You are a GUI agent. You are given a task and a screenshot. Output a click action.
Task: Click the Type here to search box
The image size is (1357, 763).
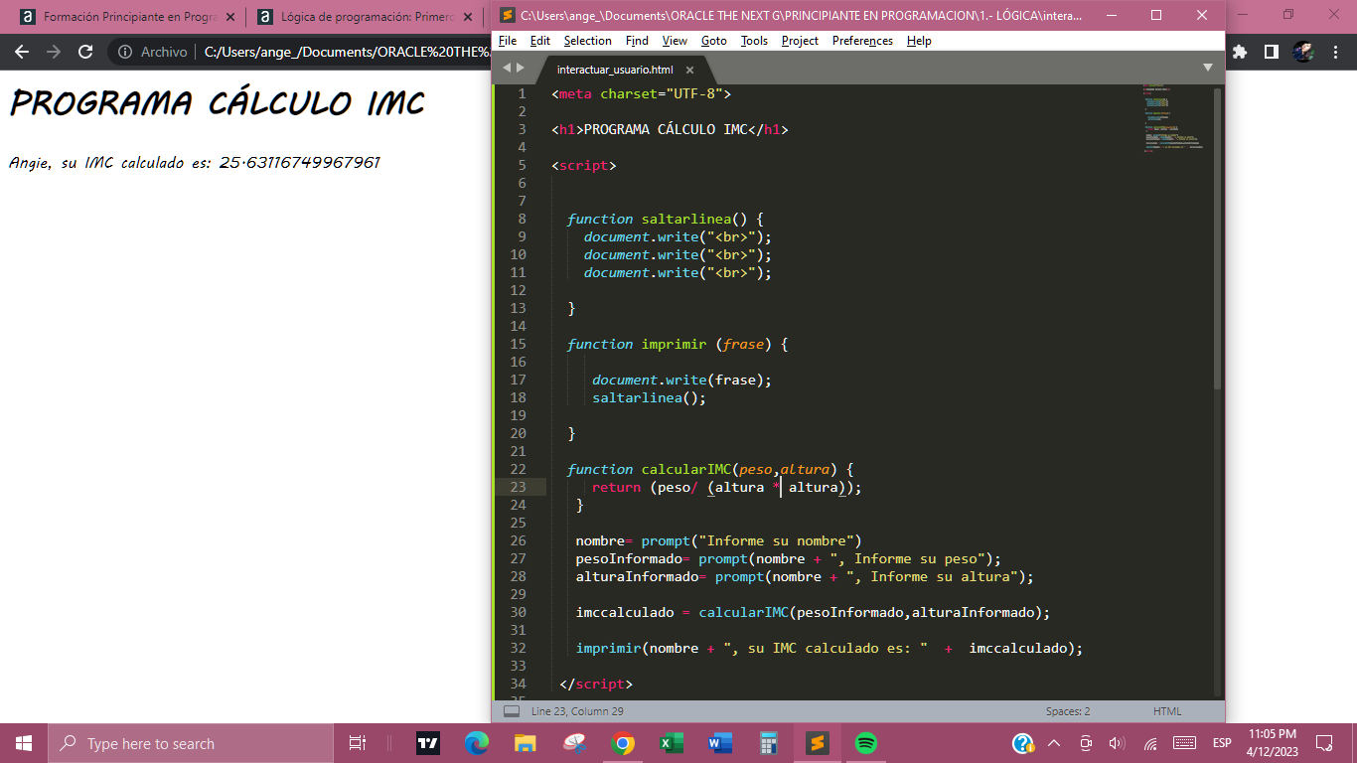(x=191, y=743)
